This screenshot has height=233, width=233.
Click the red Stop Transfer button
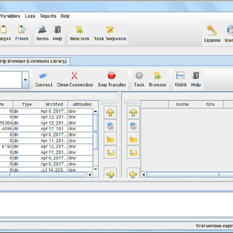point(111,80)
